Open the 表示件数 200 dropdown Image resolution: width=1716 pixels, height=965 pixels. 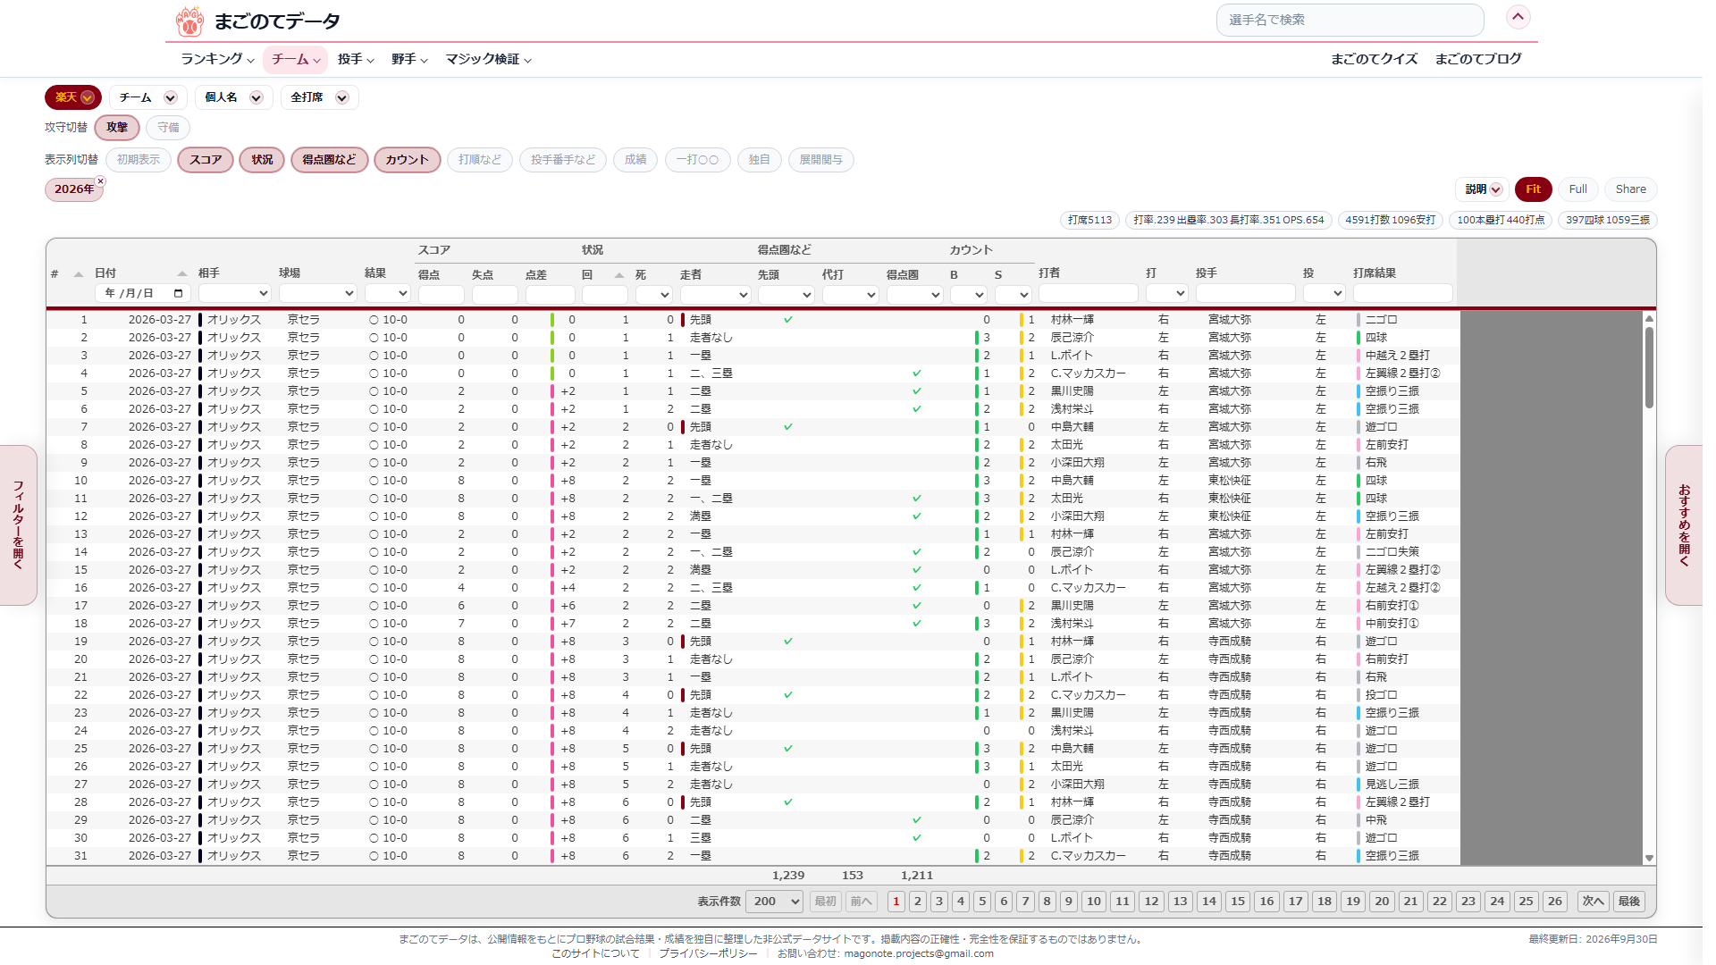775,902
